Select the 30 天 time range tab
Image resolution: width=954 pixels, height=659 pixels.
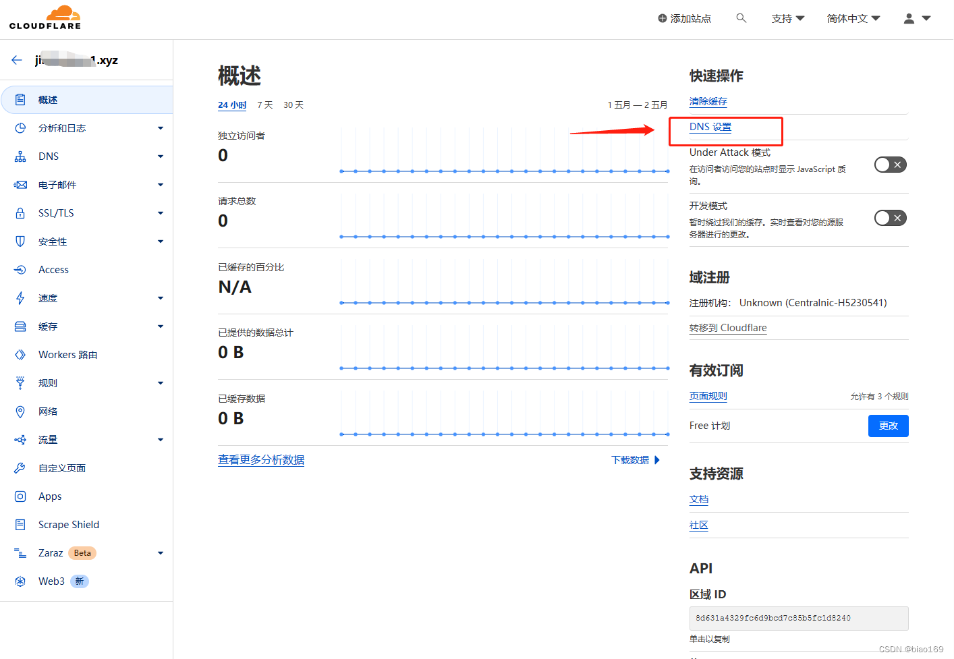coord(293,105)
